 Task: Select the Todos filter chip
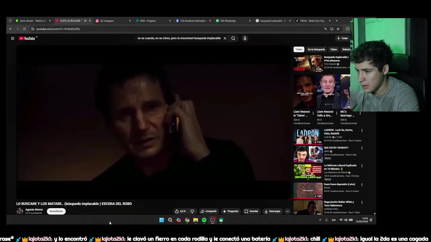299,49
